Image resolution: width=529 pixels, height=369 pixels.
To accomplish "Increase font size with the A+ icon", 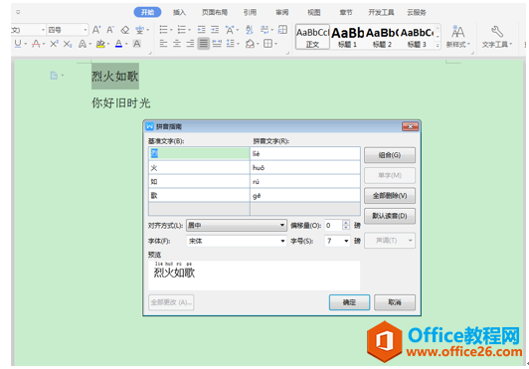I will (x=96, y=30).
